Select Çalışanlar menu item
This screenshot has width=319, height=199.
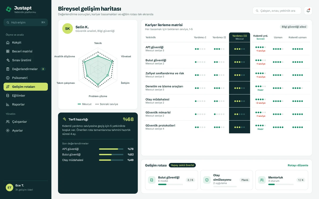(26, 122)
